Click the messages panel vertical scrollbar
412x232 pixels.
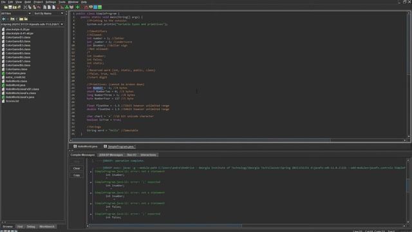tap(408, 186)
